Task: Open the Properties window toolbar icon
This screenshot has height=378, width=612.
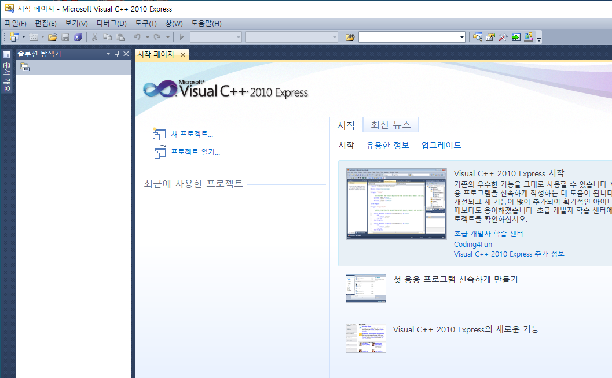Action: 490,37
